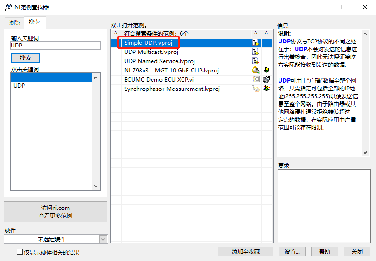
Task: Click first icon column sort caret header
Action: (x=255, y=33)
